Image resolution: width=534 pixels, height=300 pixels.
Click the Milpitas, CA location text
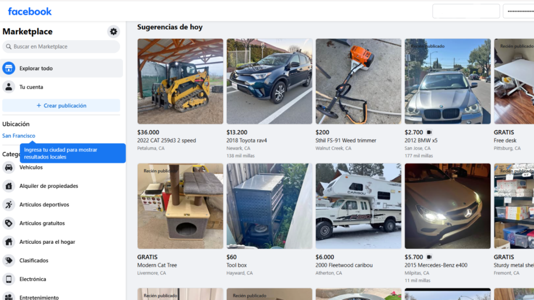pyautogui.click(x=417, y=273)
